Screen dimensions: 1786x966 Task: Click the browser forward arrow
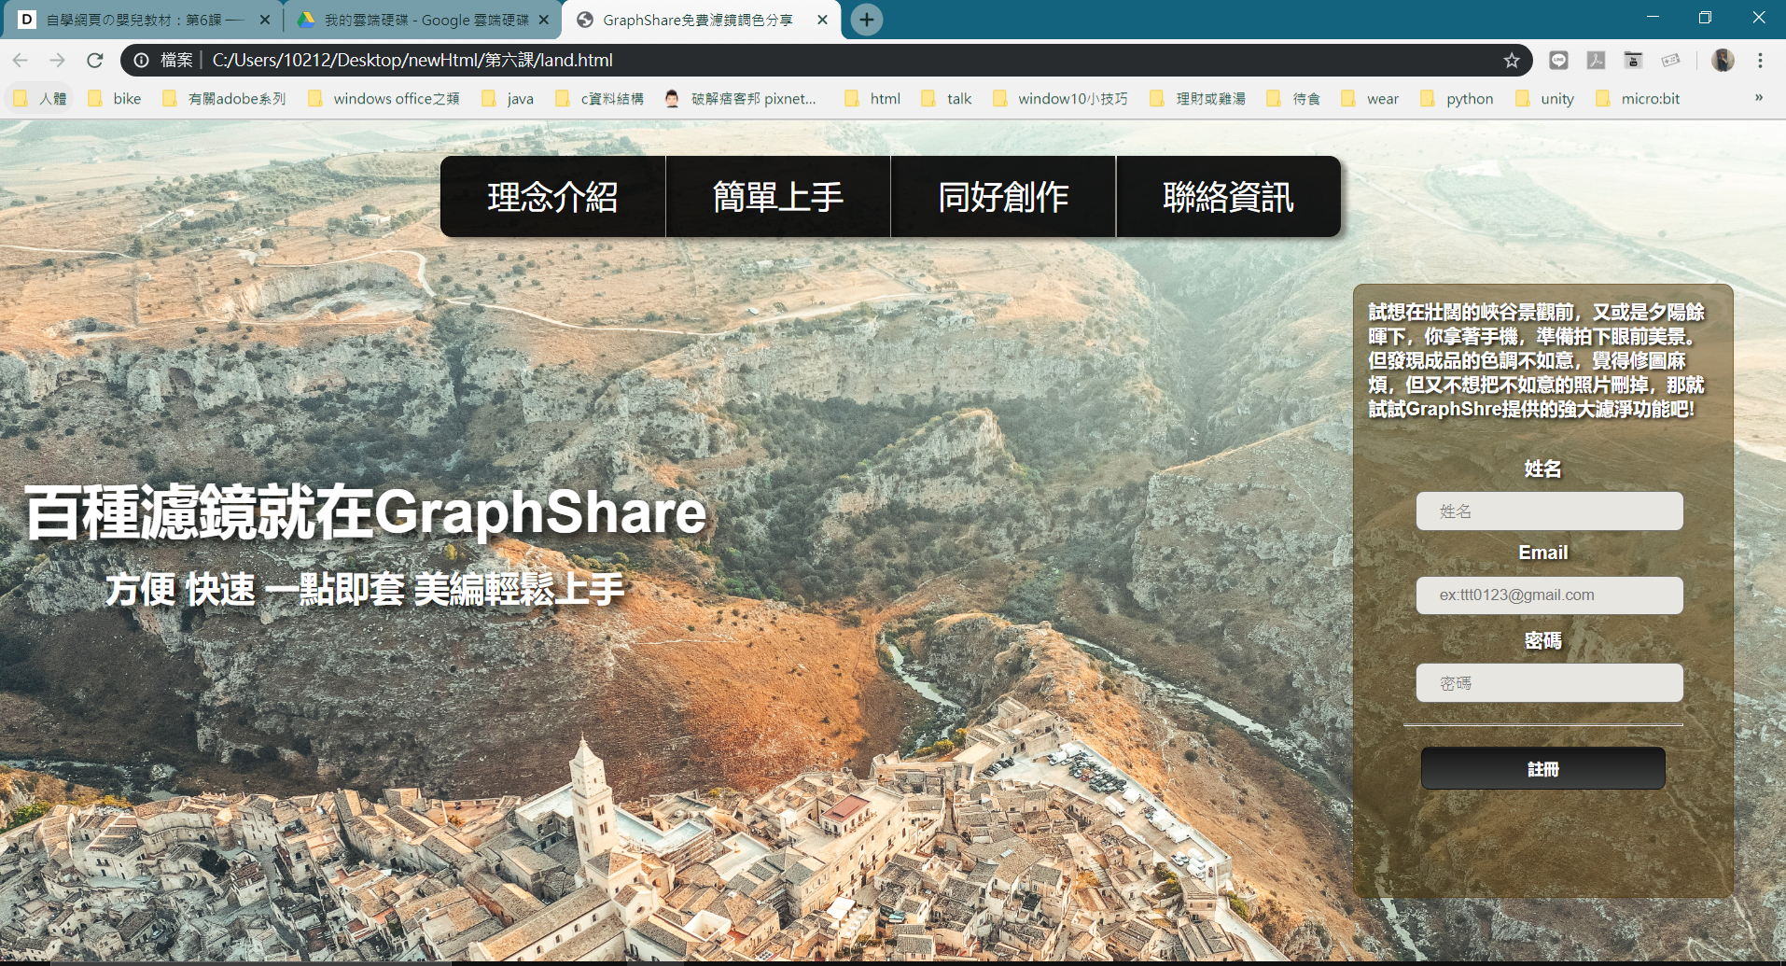57,61
